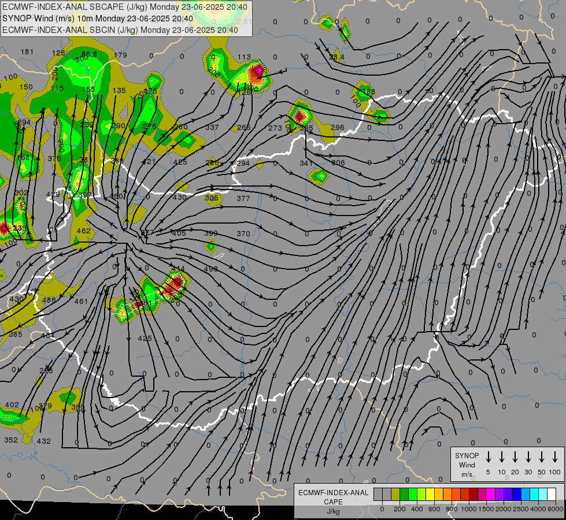Click the 2500 label on the CAPE scale

520,509
